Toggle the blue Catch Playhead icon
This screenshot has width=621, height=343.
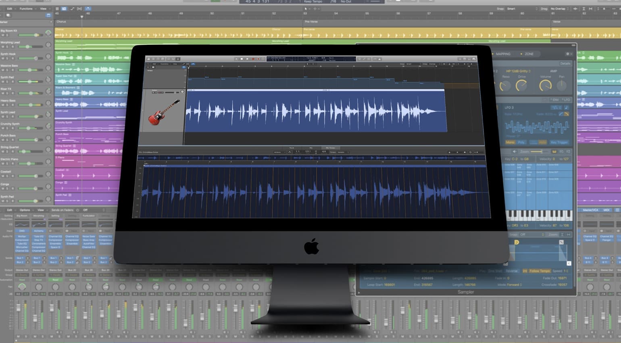(x=88, y=8)
